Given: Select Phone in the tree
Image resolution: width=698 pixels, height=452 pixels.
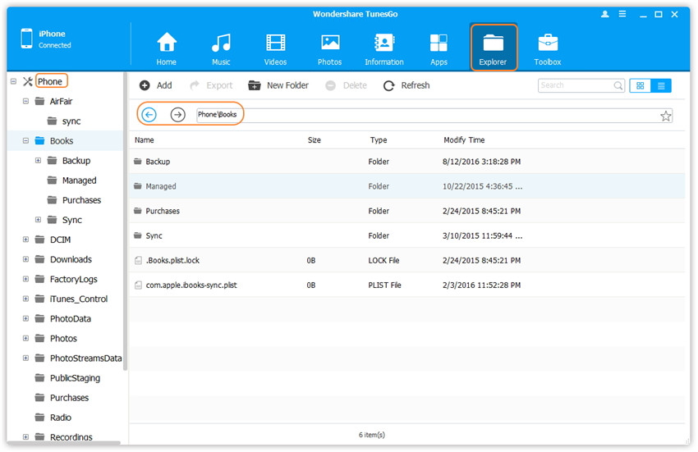Looking at the screenshot, I should [x=50, y=81].
